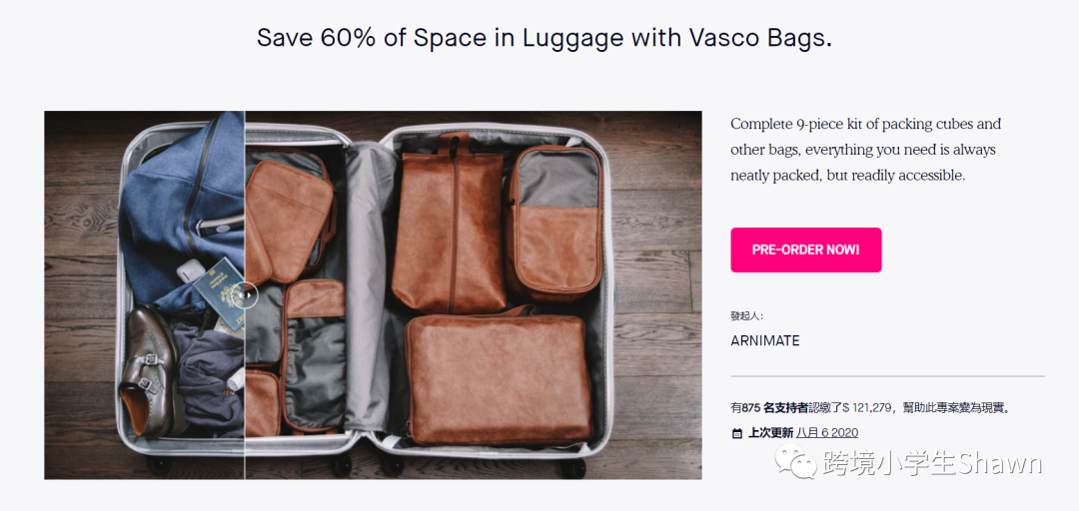This screenshot has width=1079, height=511.
Task: Click the large leather packing cube at bottom
Action: click(499, 378)
